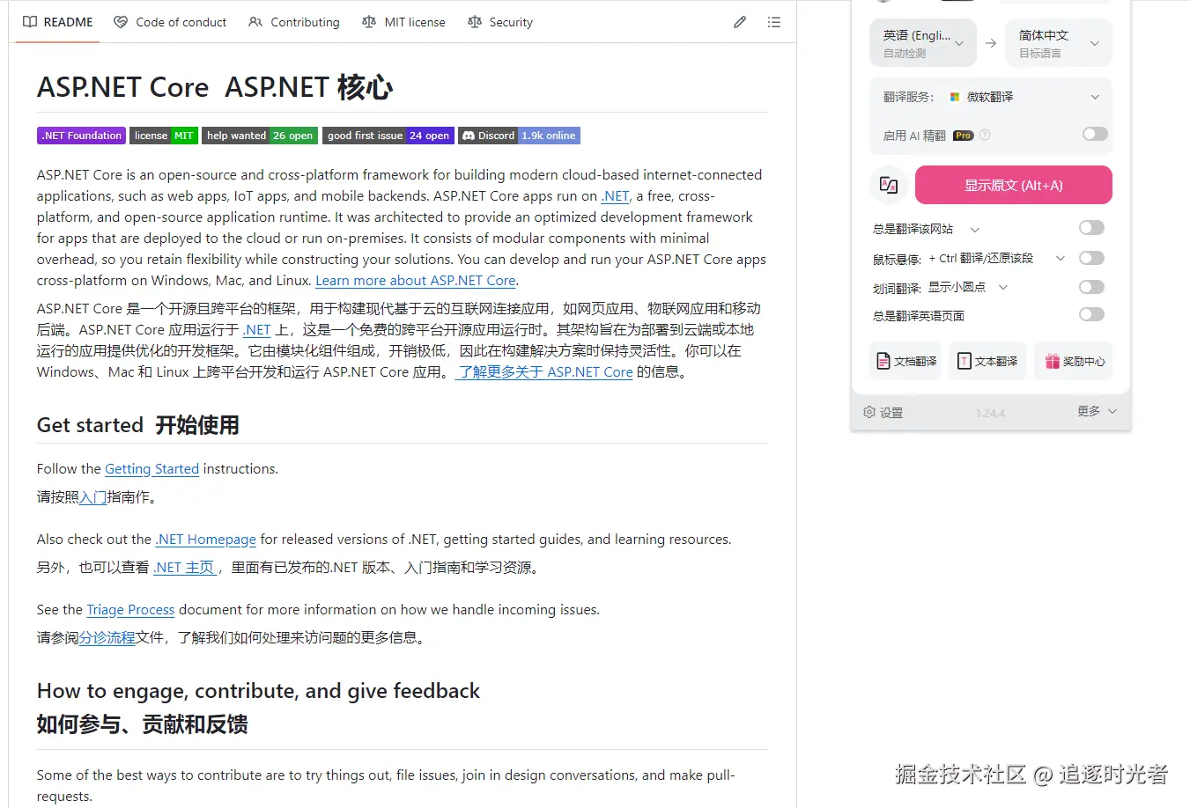
Task: Open the .NET 主页 link
Action: (185, 568)
